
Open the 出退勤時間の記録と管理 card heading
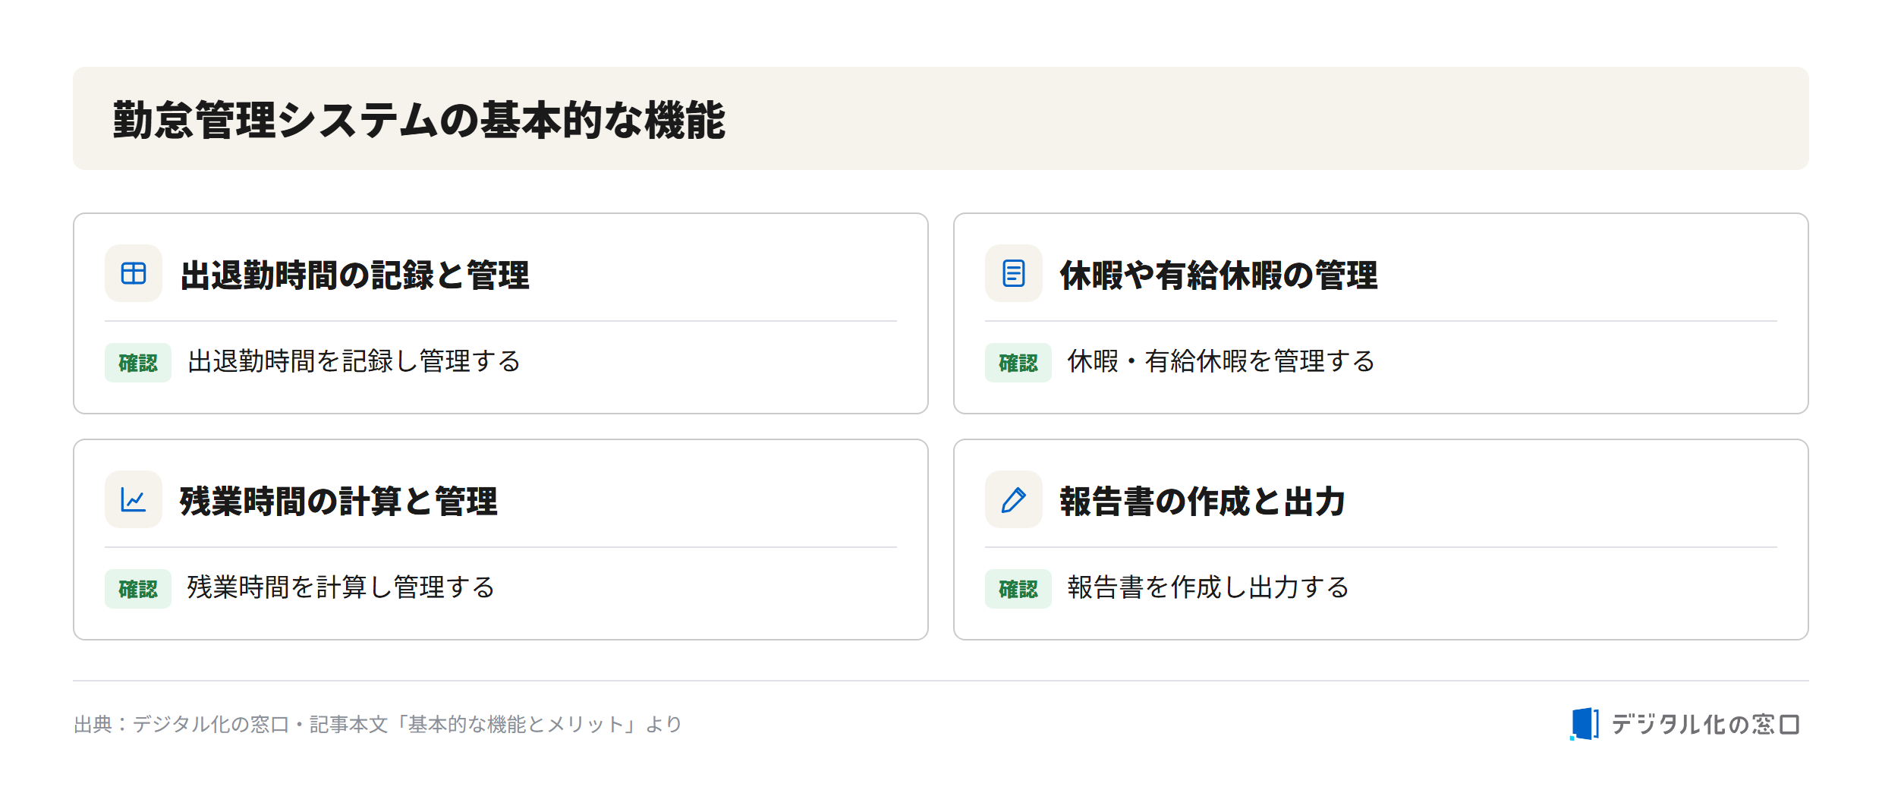354,275
